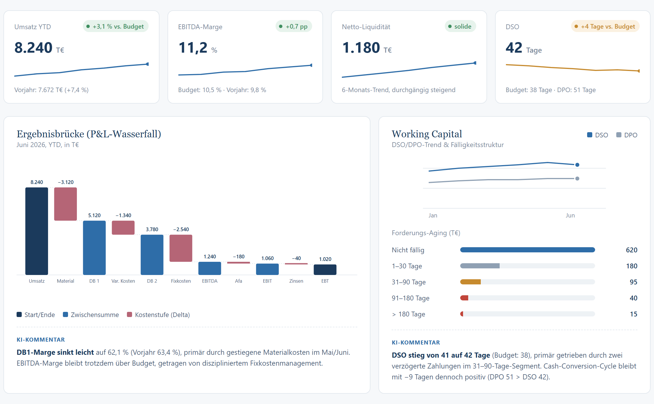Click 'DB1-Marge sinkt leicht' bold text
This screenshot has height=404, width=654.
[55, 352]
